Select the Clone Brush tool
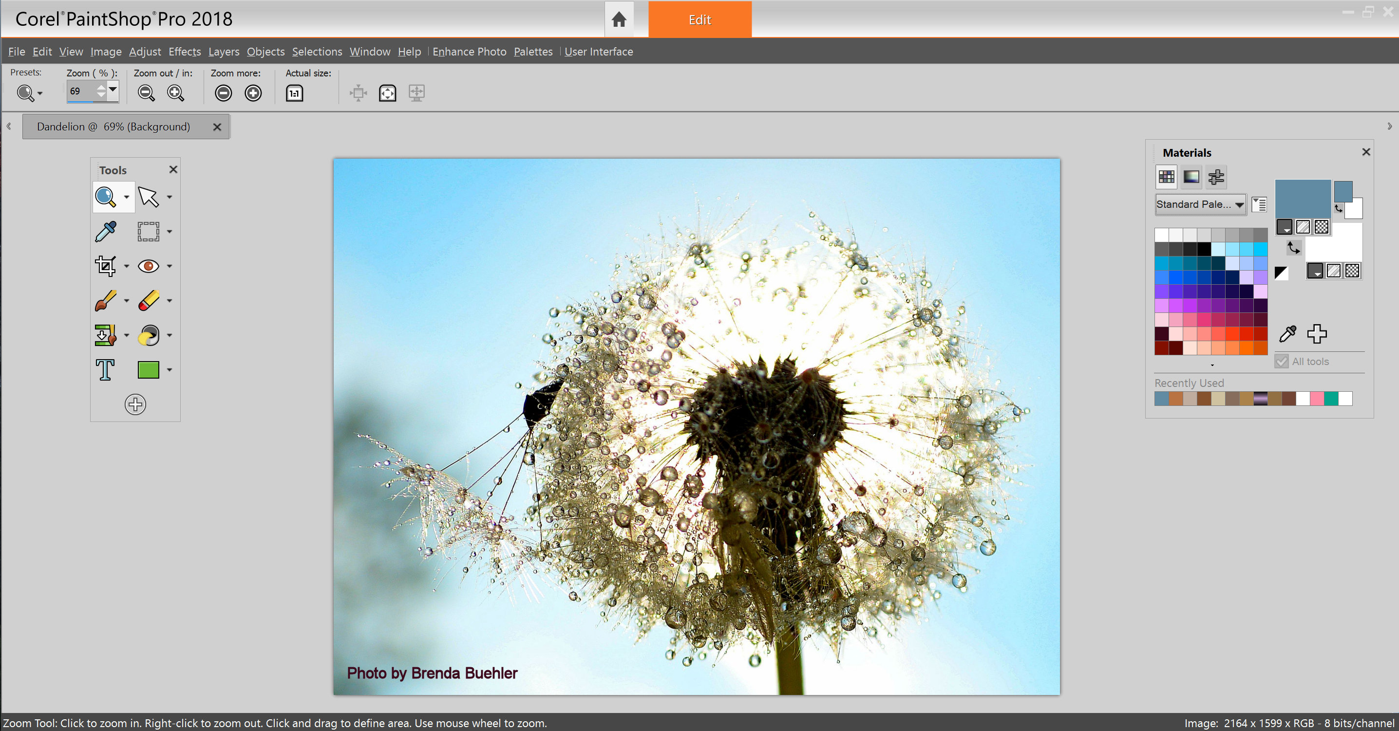The height and width of the screenshot is (731, 1399). point(105,335)
